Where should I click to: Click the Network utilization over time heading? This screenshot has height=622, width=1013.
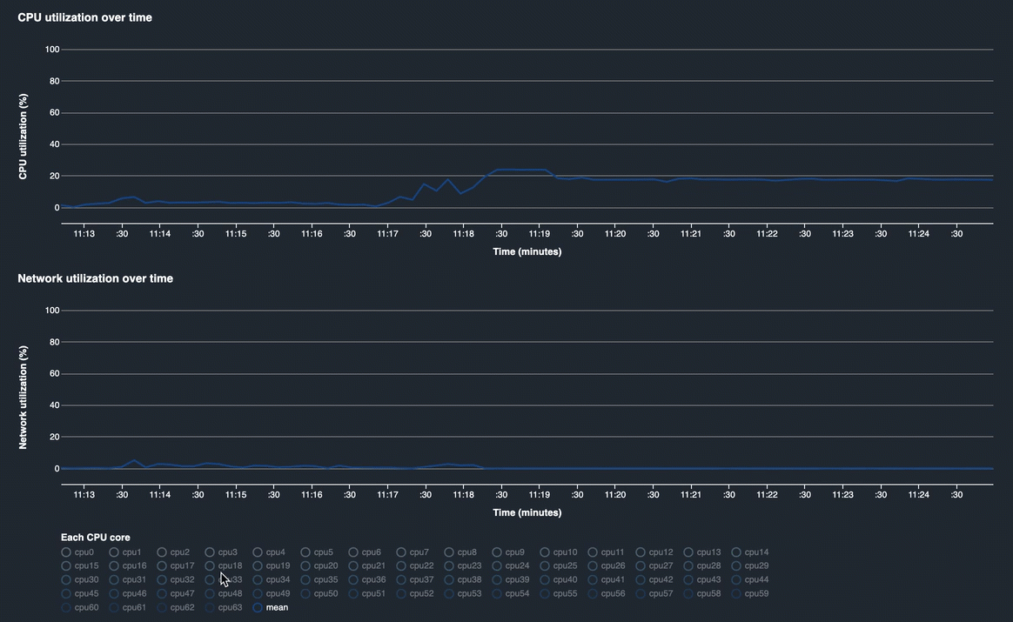coord(95,278)
